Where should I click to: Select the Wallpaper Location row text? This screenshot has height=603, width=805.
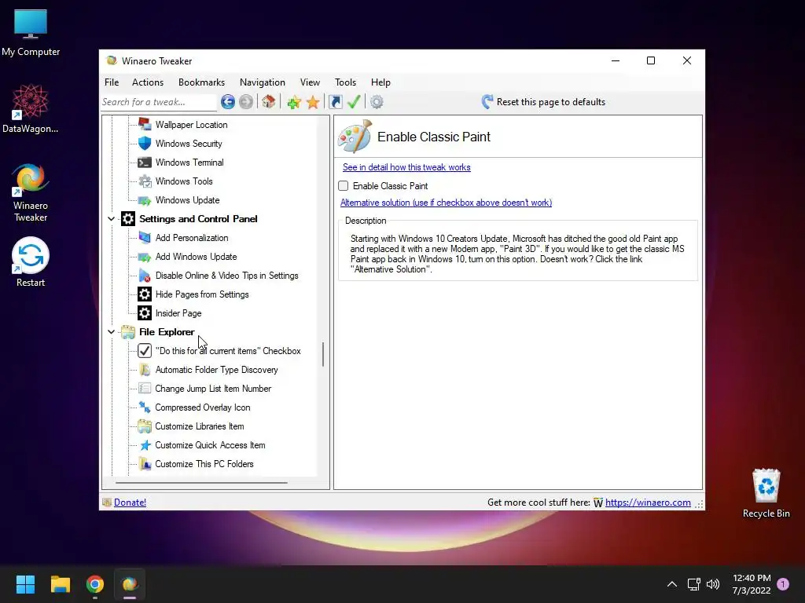click(192, 125)
